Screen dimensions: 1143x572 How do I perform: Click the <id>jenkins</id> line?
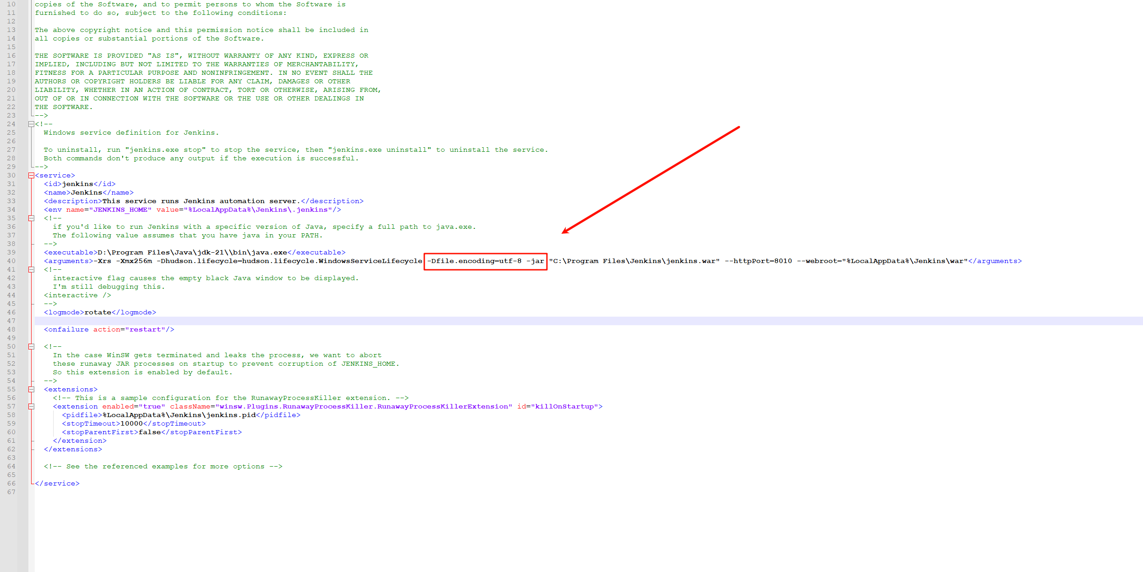(79, 184)
